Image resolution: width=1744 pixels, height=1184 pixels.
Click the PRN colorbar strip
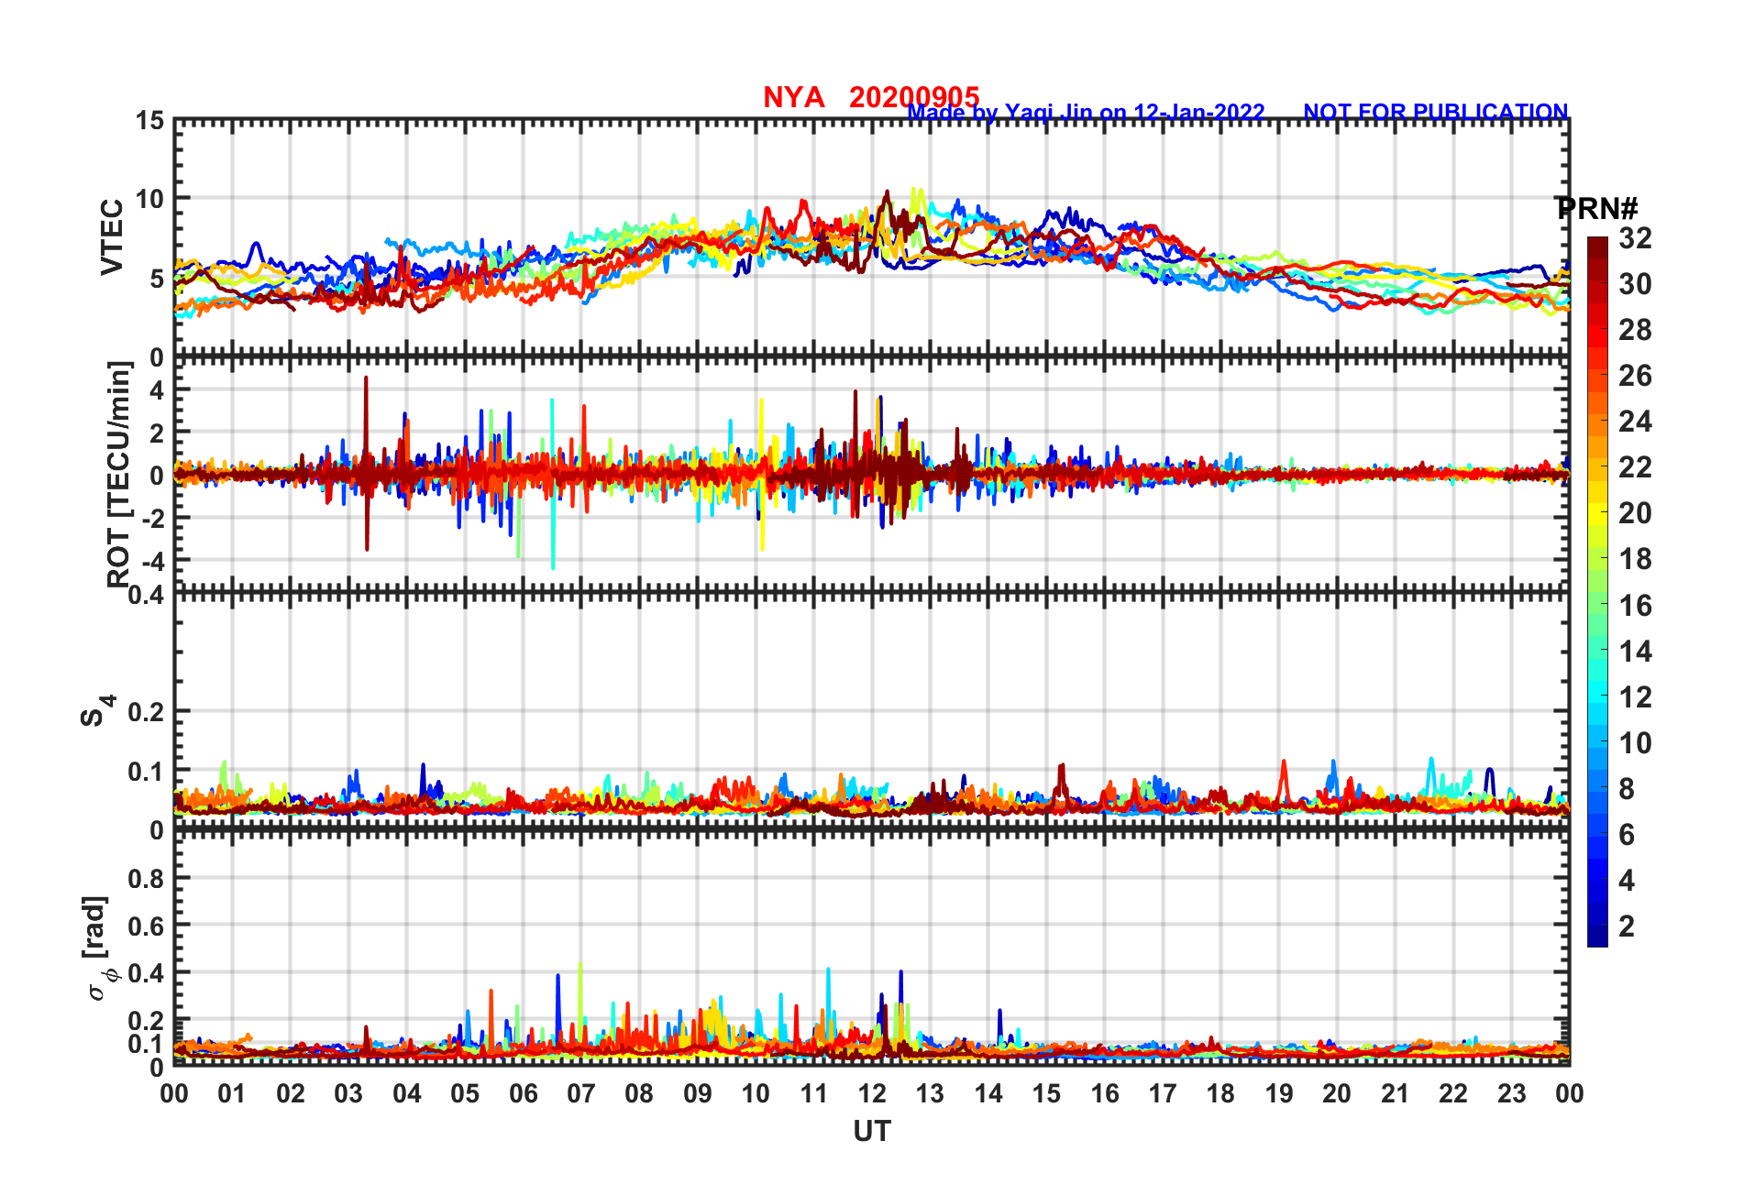tap(1597, 592)
